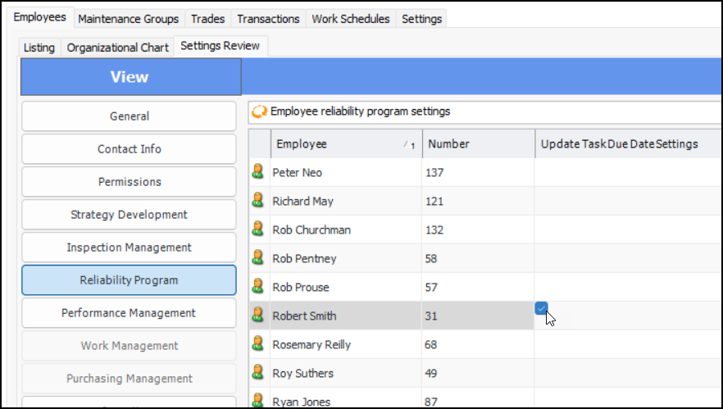
Task: Click Update Task Due Date Settings column header
Action: click(x=619, y=144)
